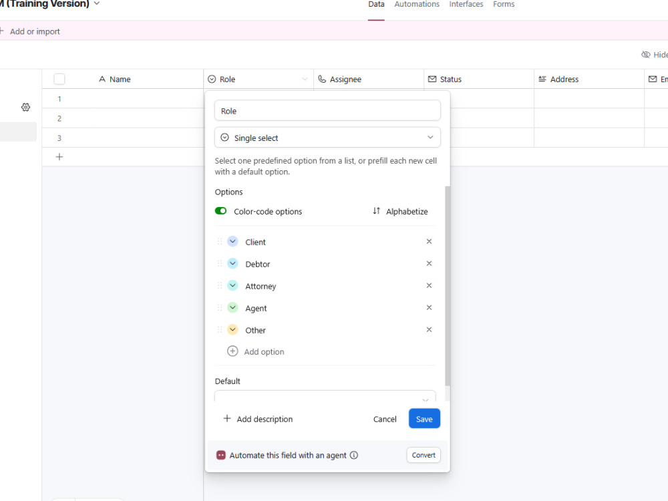Click the Hide fields eye icon
Screen dimensions: 668x501
point(646,55)
